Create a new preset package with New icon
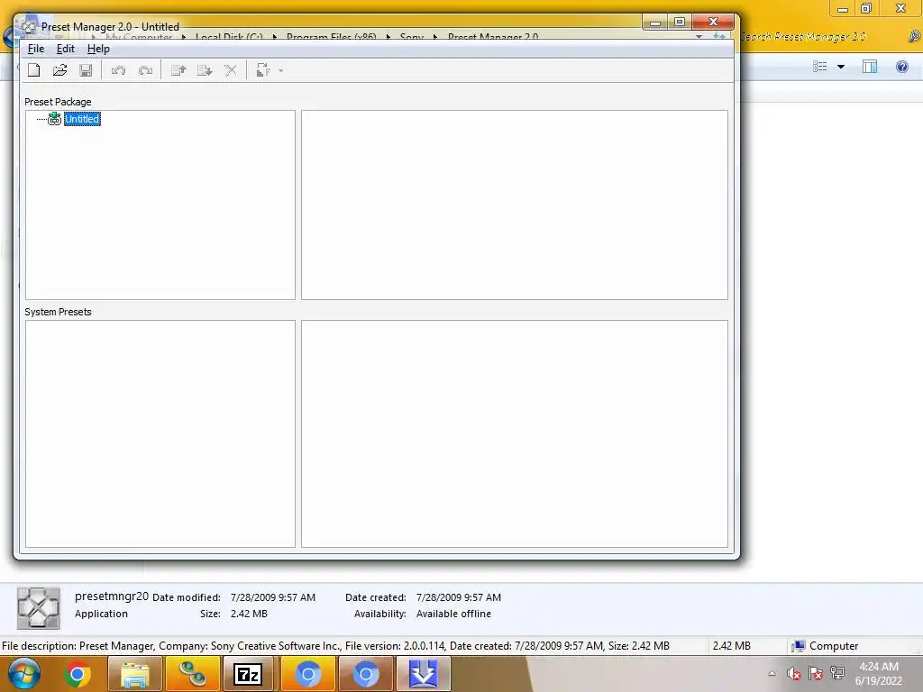The image size is (923, 692). pos(34,70)
